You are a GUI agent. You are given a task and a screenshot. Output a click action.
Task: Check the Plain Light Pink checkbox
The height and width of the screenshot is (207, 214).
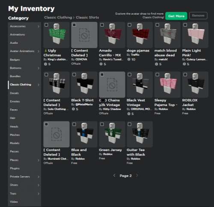coord(185,25)
